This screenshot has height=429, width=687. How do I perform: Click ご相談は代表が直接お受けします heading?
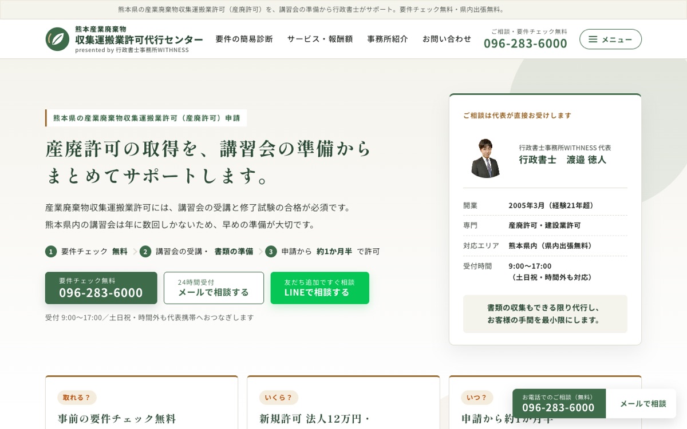[x=517, y=115]
